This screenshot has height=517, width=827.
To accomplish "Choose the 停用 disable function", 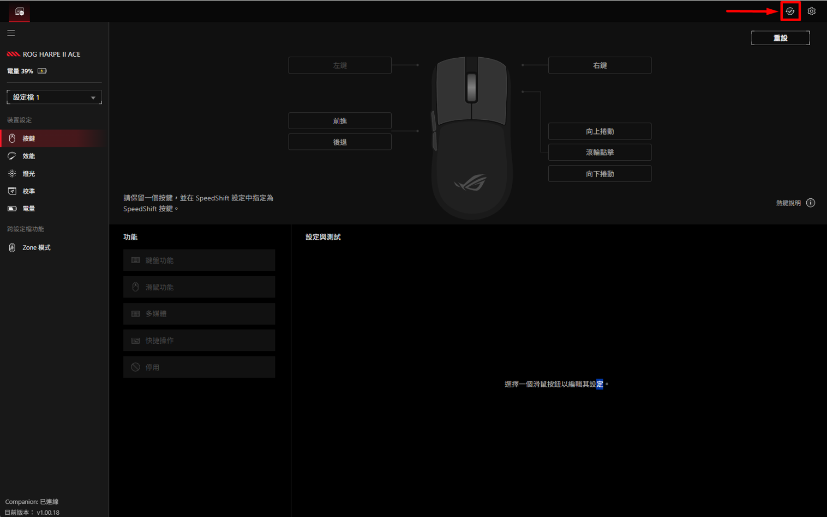I will (199, 367).
